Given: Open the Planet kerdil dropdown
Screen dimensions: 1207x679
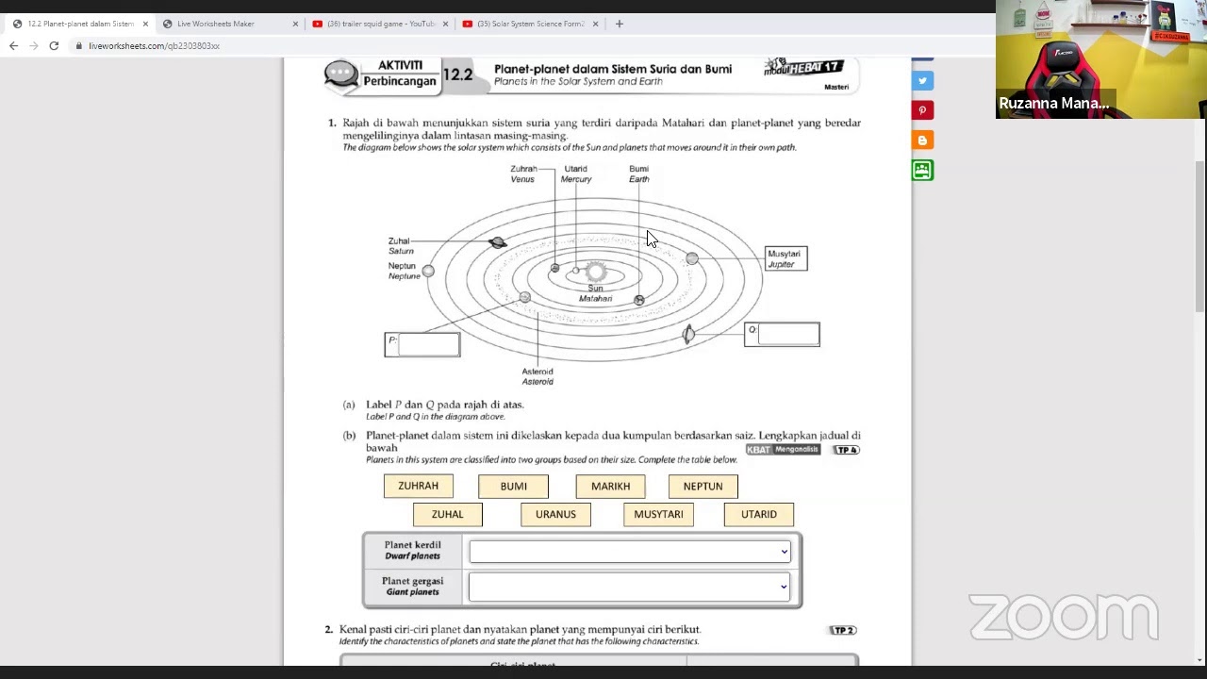Looking at the screenshot, I should pos(630,552).
